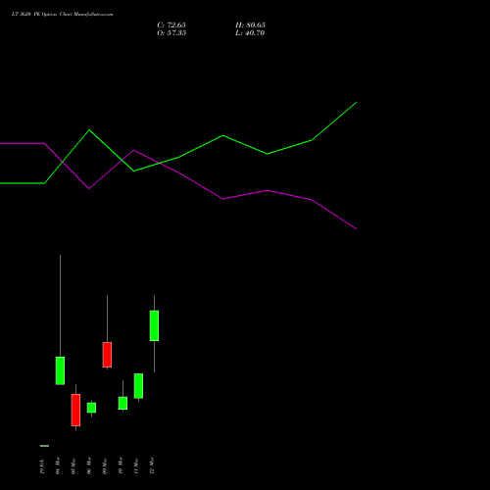Screen dimensions: 490x490
Task: Click the small green candle for 06 Mar
Action: [91, 408]
